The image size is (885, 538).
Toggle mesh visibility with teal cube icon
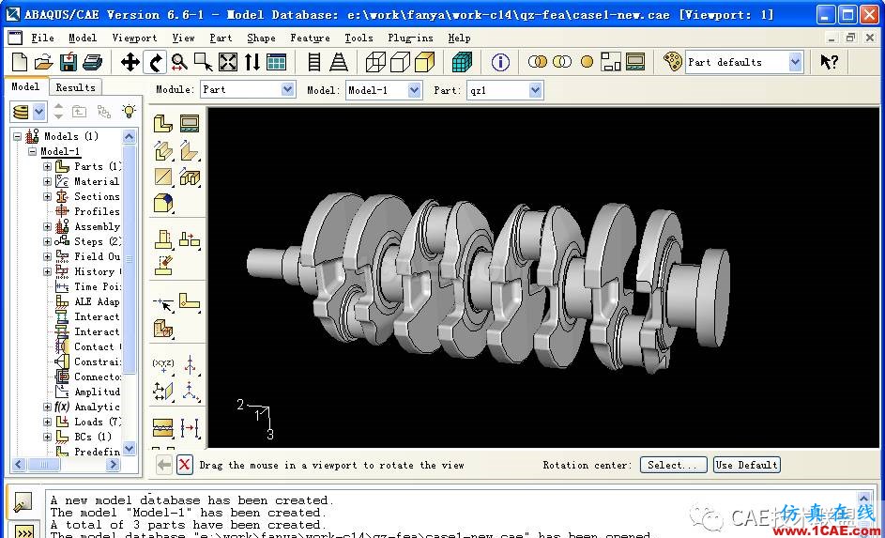462,62
